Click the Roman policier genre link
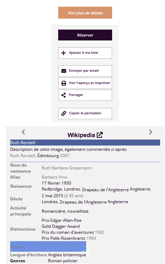This screenshot has height=264, width=165. [63, 261]
